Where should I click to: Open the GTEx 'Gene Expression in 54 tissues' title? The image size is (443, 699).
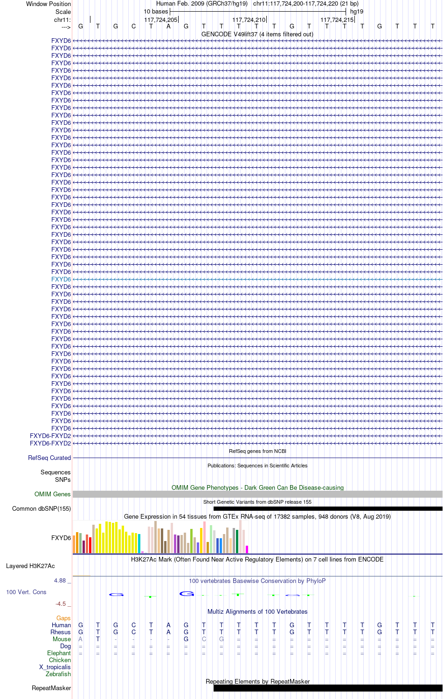point(257,516)
